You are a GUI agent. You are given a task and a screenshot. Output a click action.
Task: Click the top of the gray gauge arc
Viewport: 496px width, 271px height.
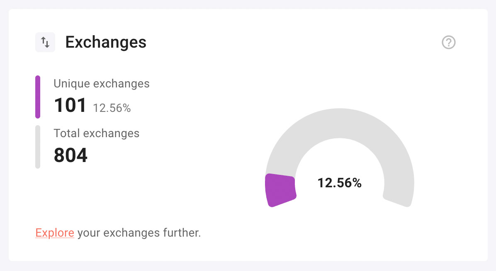click(x=340, y=123)
